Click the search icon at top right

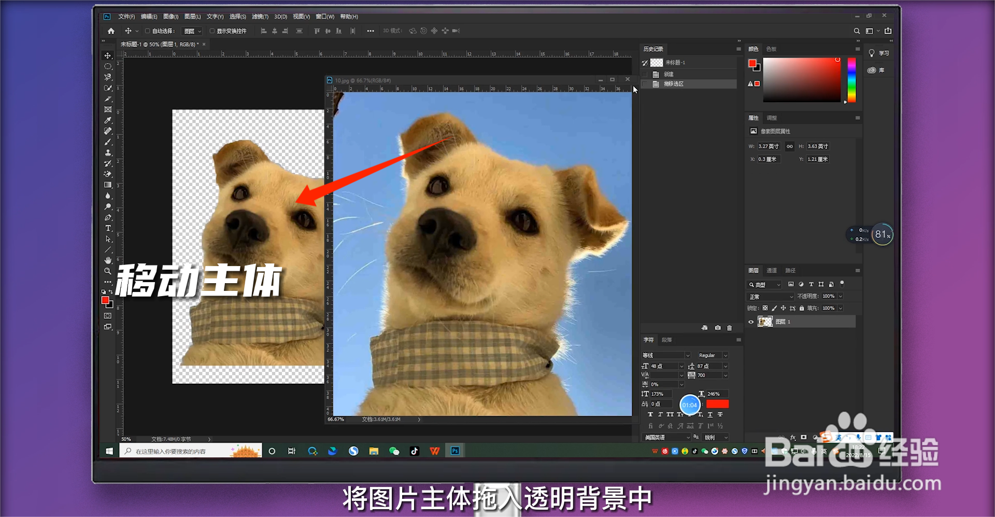857,31
